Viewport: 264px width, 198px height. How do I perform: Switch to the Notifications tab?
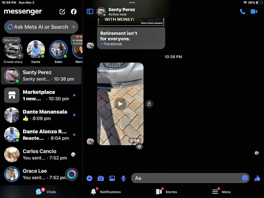pos(106,192)
